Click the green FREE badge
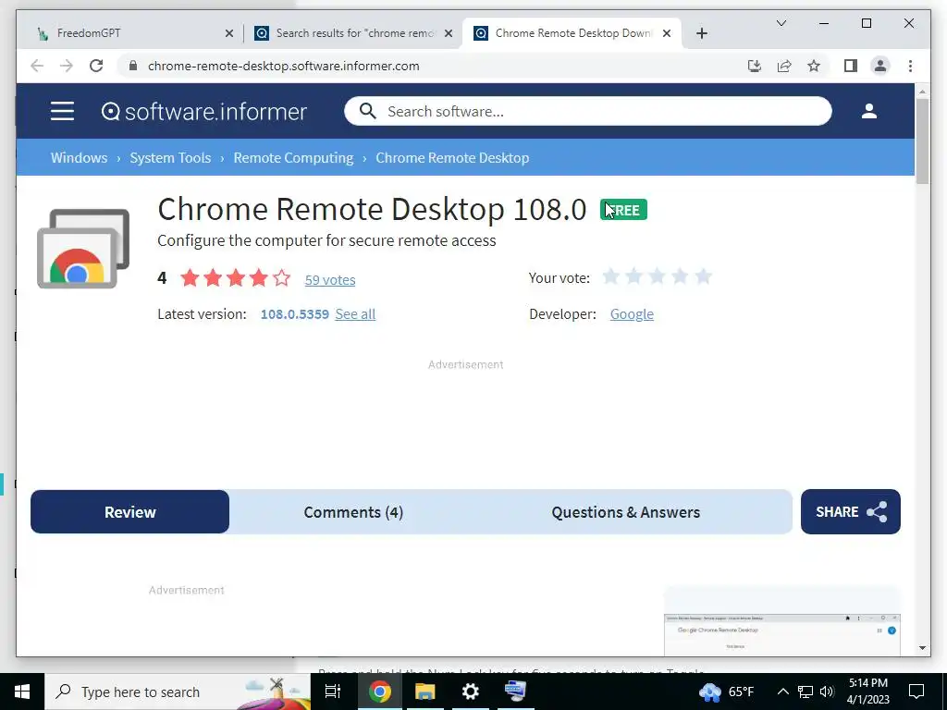 pos(623,210)
